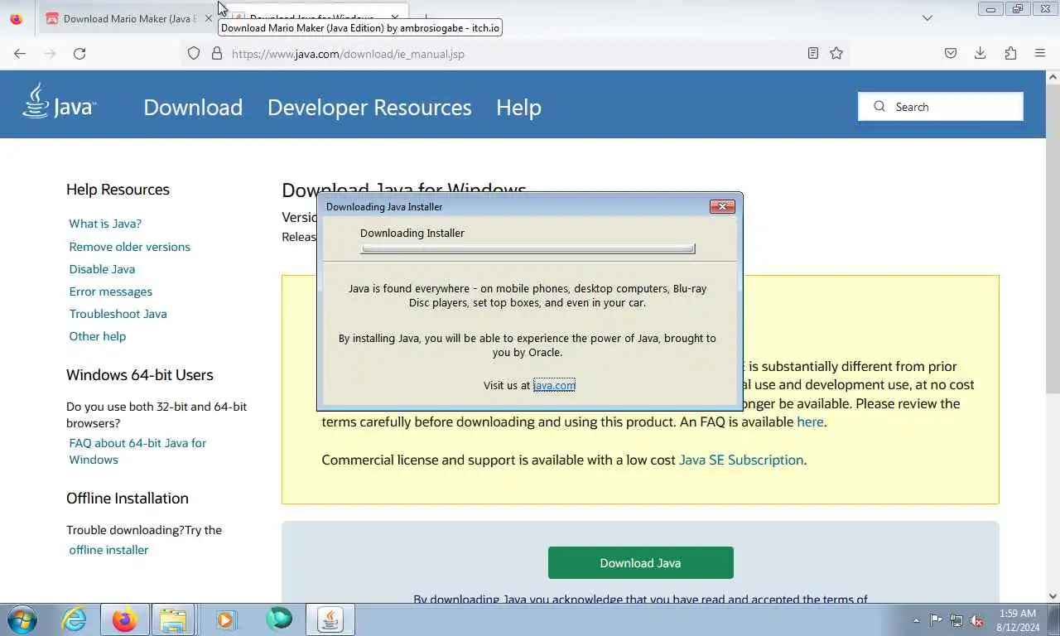Open Java SE Subscription link
This screenshot has width=1060, height=636.
click(741, 460)
